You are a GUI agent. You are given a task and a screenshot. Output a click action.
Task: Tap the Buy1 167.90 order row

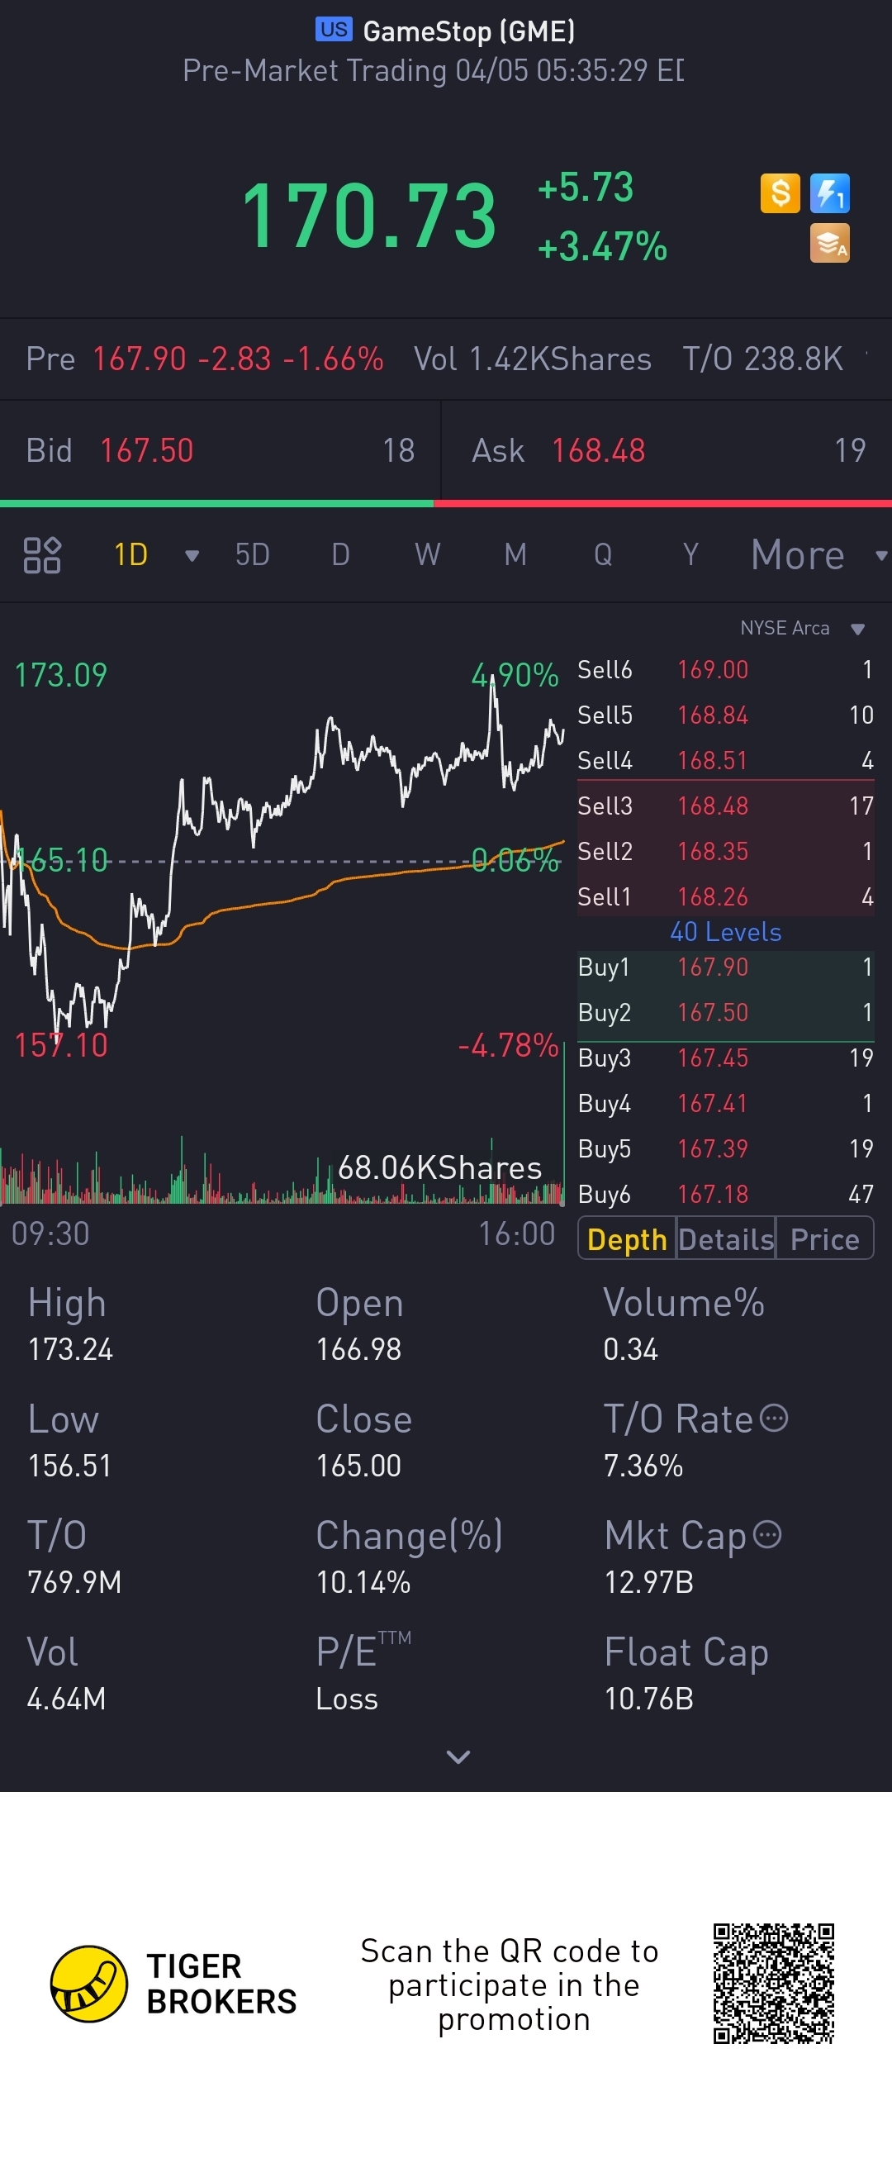[726, 967]
